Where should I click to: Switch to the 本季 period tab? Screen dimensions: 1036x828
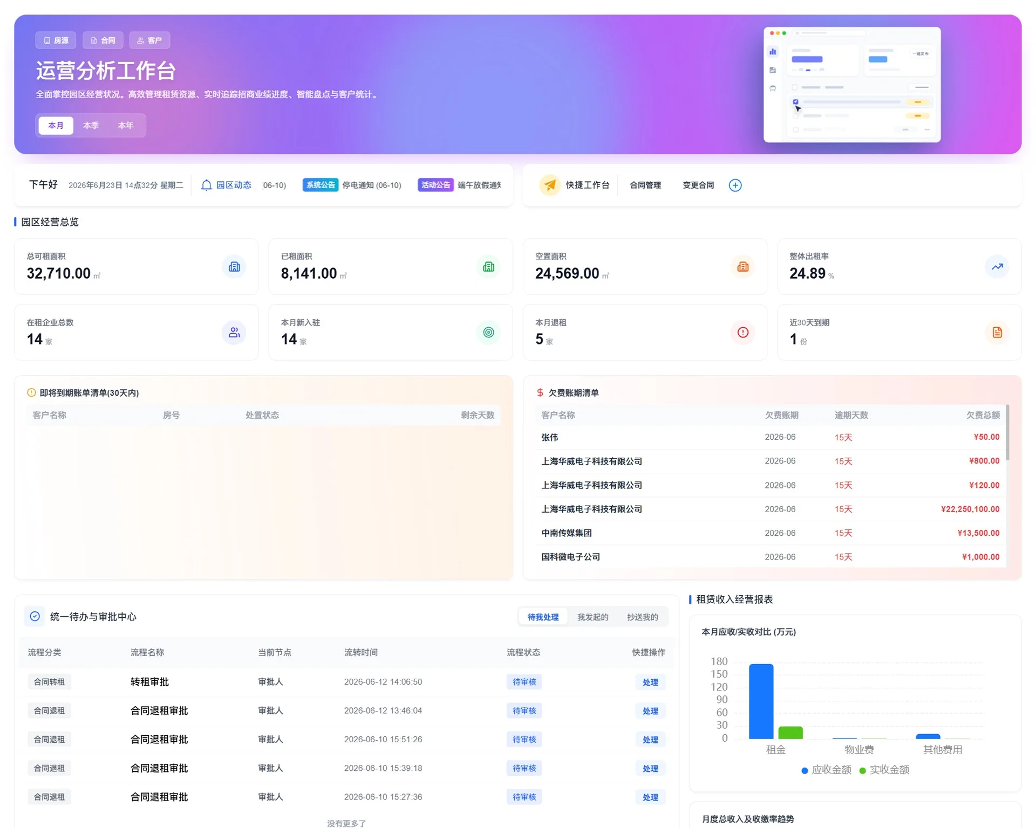tap(91, 126)
